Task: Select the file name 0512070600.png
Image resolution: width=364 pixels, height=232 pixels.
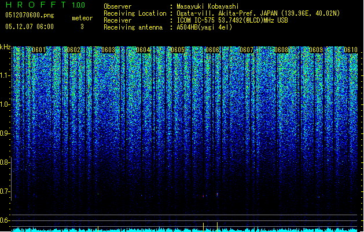Action: coord(30,15)
